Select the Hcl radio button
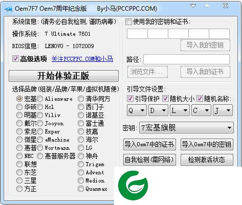Image resolution: width=242 pixels, height=205 pixels. 40,107
